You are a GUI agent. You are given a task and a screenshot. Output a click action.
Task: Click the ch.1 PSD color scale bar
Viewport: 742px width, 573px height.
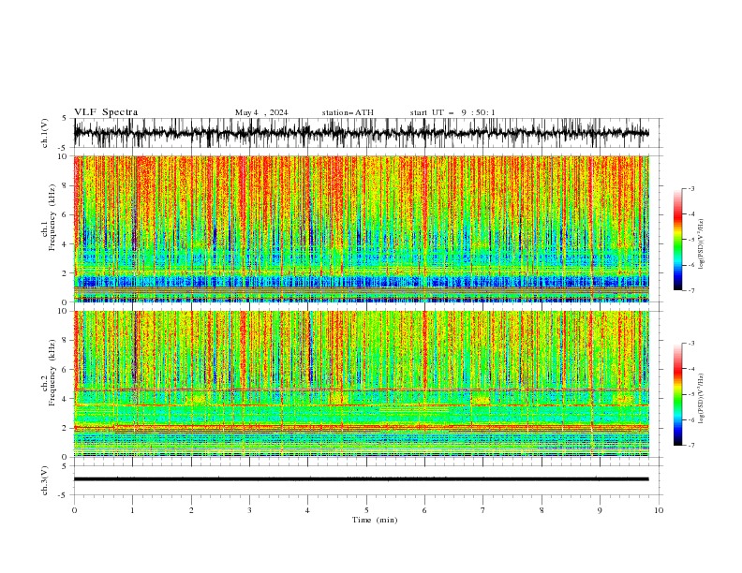[x=677, y=239]
